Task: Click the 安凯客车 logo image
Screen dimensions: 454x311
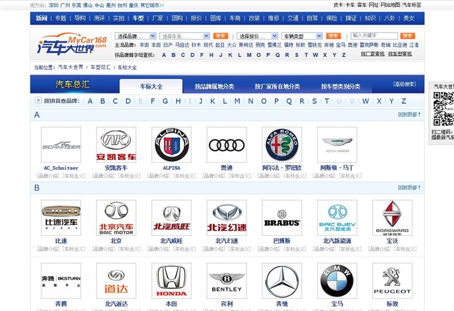Action: 116,144
